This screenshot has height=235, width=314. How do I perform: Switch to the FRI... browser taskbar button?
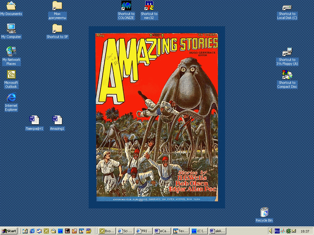point(144,231)
